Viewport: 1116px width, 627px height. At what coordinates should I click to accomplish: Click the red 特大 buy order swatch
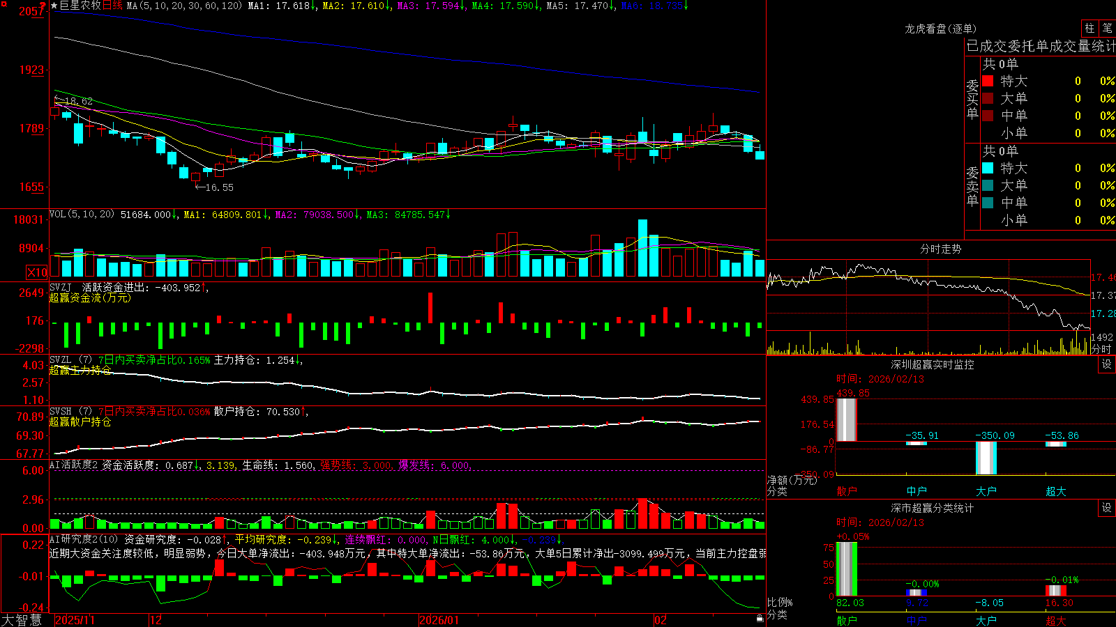pos(988,81)
